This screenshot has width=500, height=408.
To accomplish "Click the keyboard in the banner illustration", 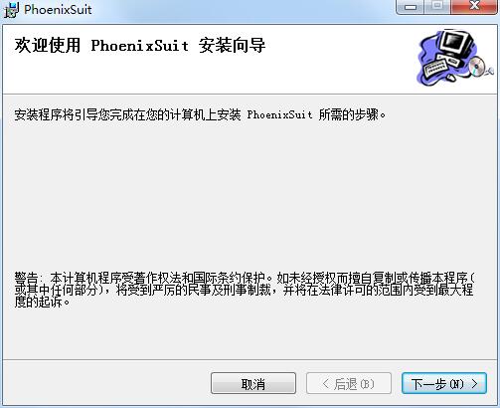I will pos(437,68).
